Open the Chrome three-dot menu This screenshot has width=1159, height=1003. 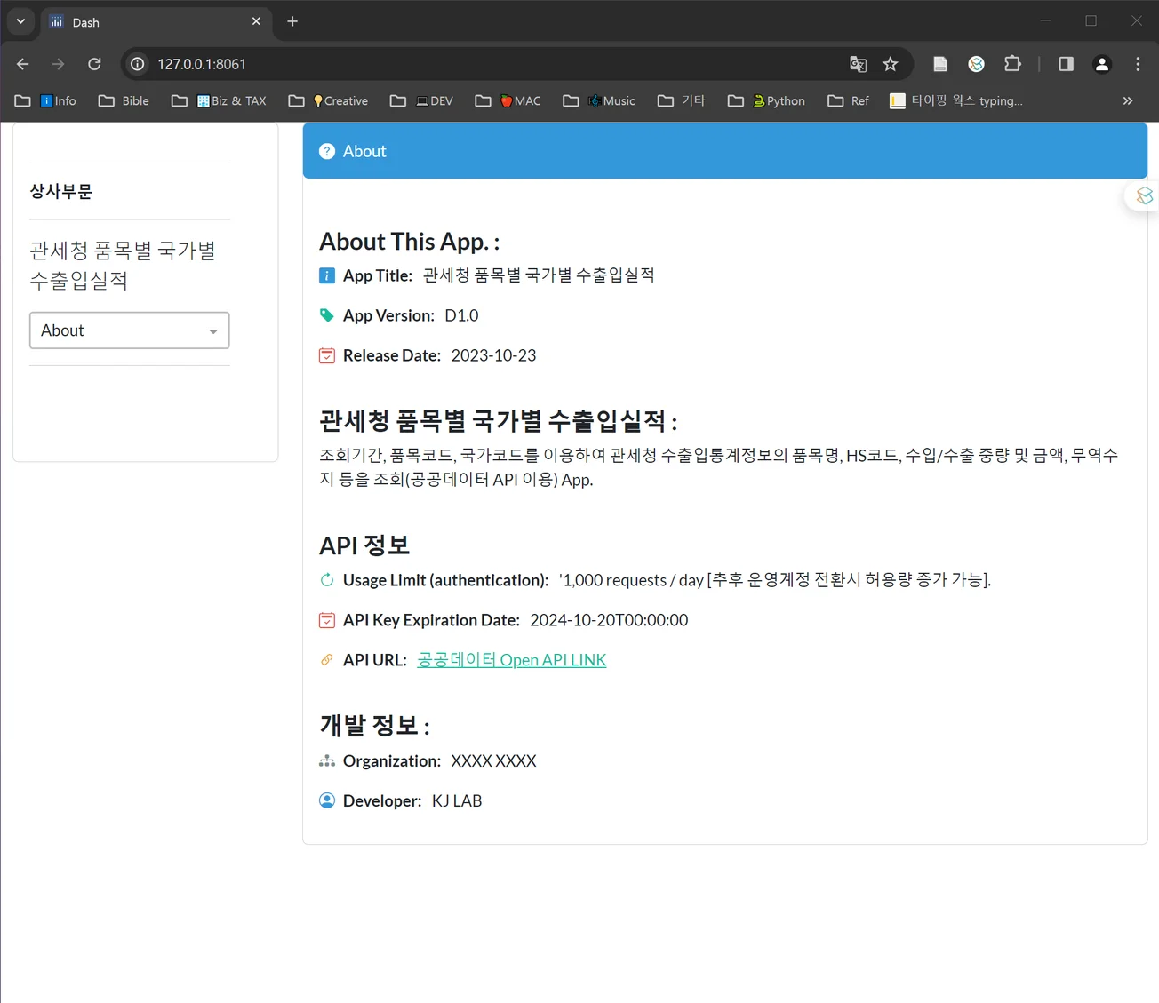1138,64
